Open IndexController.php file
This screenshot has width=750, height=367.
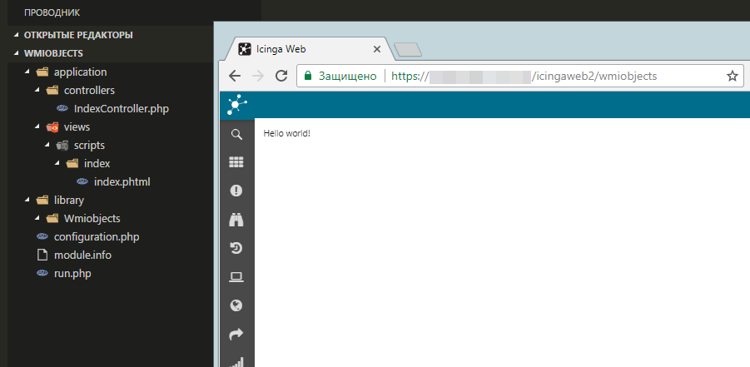[x=122, y=108]
